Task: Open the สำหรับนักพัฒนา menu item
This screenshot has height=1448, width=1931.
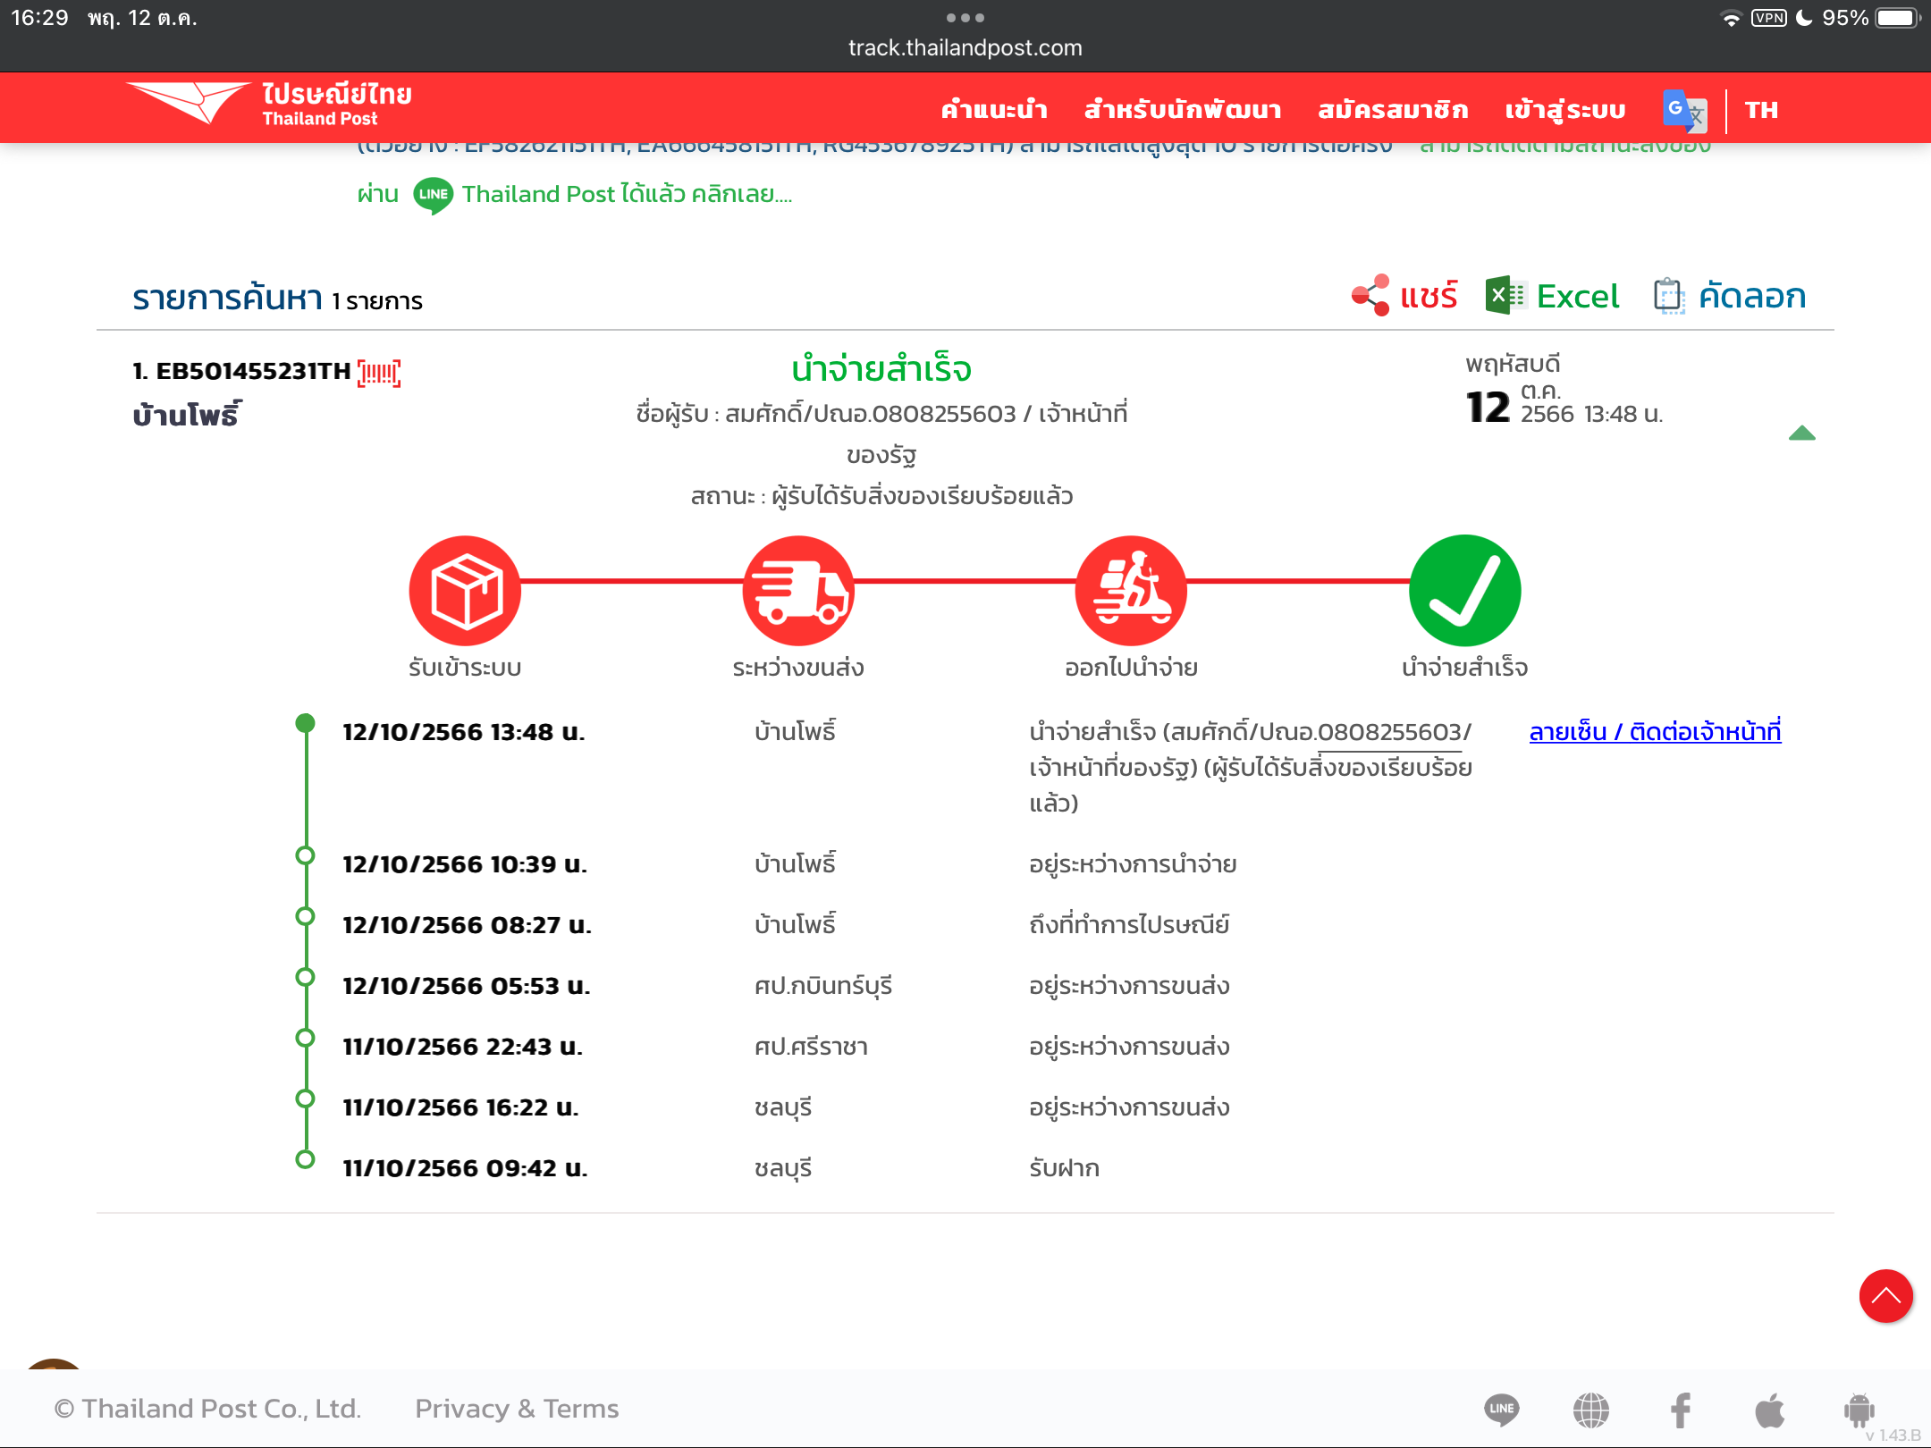Action: [1183, 110]
